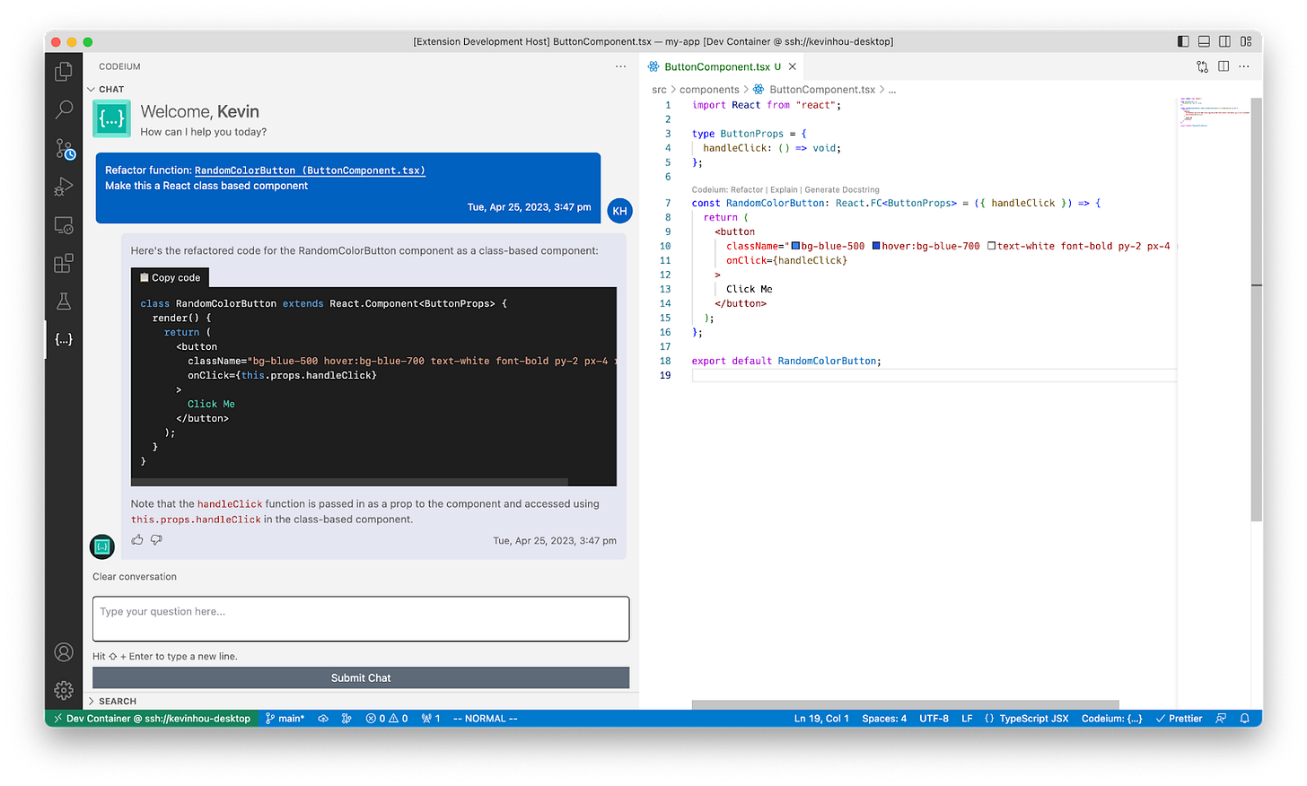Open the Extensions view
Image resolution: width=1307 pixels, height=786 pixels.
[64, 263]
